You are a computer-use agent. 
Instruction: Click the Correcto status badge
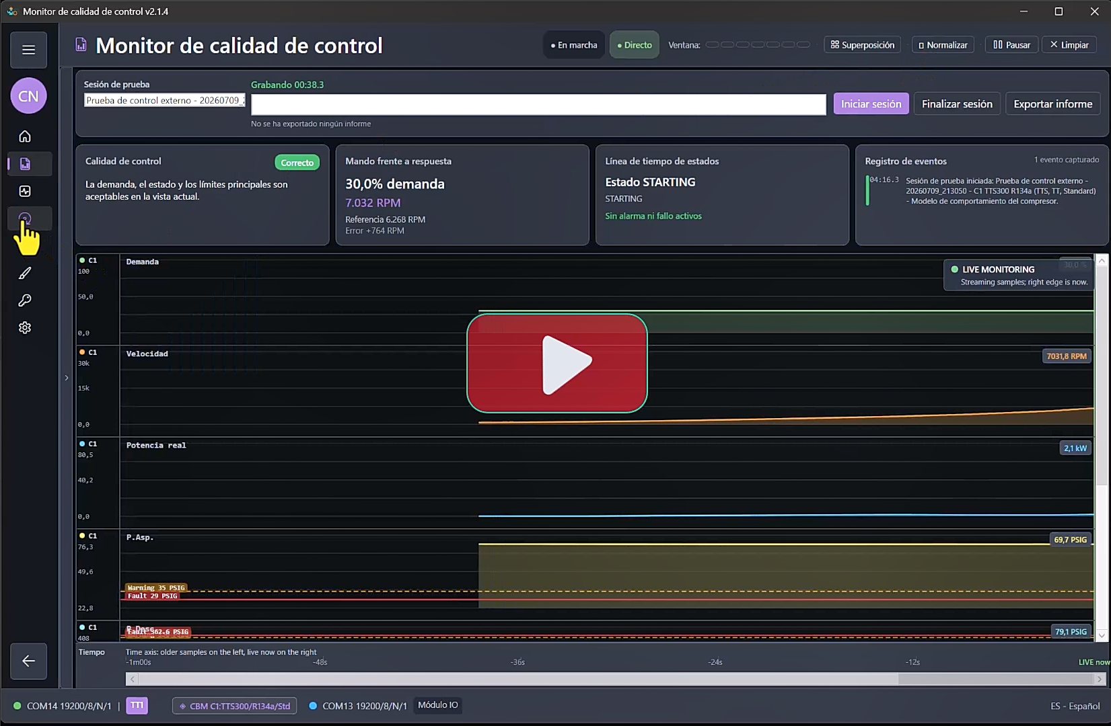coord(297,163)
